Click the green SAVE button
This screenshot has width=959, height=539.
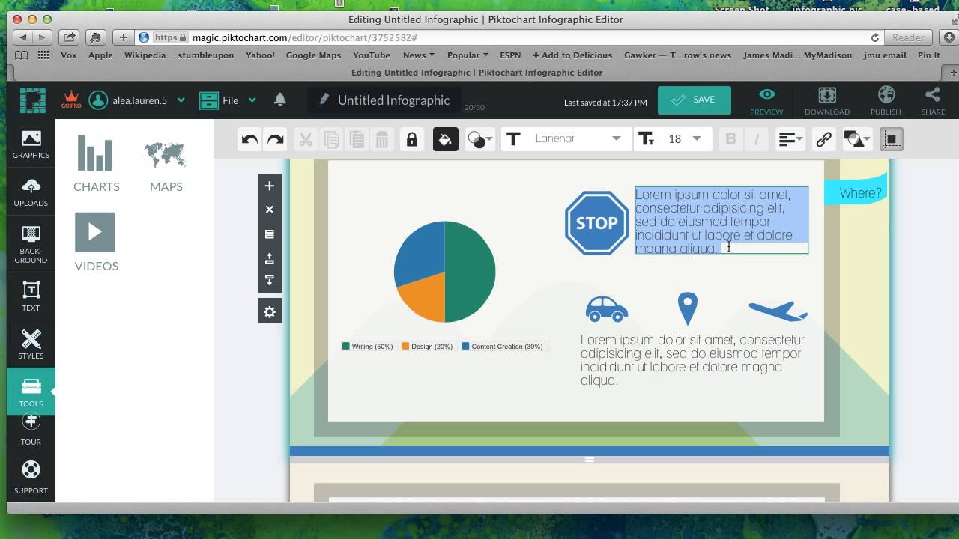click(x=694, y=100)
